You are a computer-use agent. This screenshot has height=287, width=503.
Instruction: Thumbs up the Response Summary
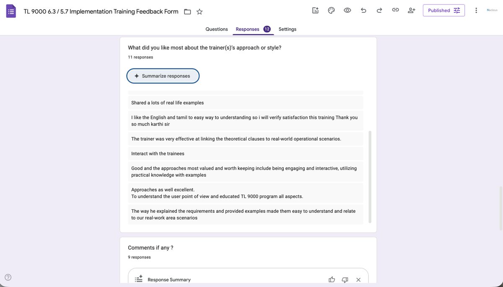[x=332, y=279]
